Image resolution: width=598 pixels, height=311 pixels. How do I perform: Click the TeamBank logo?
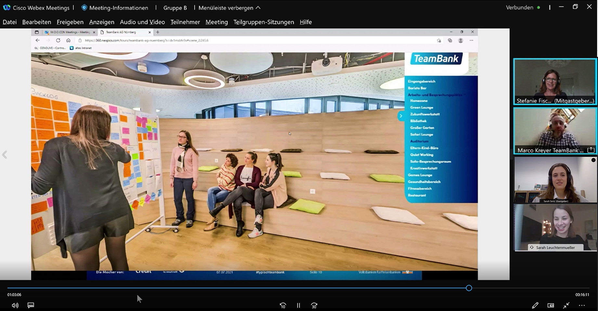[436, 59]
